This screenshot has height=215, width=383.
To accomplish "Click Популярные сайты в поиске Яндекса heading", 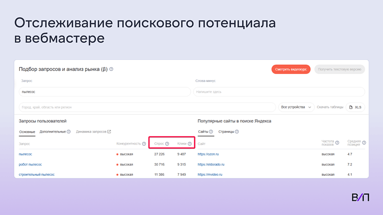I will pos(235,121).
